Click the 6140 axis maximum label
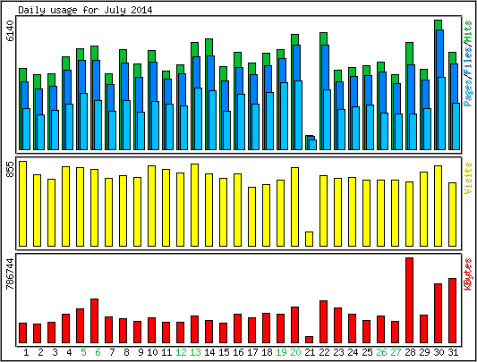This screenshot has width=477, height=362. (10, 30)
